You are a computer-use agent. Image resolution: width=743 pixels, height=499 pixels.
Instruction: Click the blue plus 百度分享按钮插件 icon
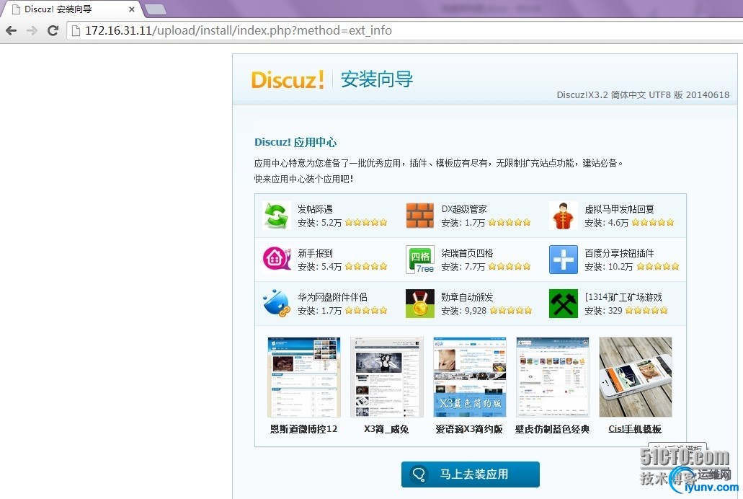point(564,260)
